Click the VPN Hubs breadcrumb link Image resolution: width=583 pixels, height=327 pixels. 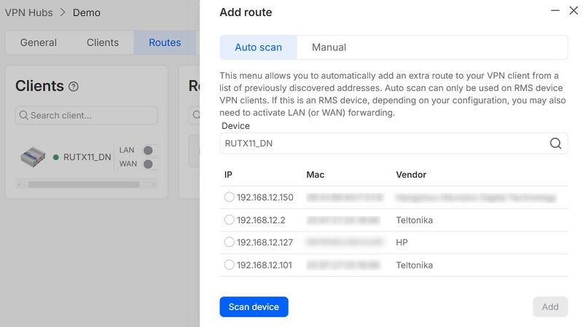29,12
